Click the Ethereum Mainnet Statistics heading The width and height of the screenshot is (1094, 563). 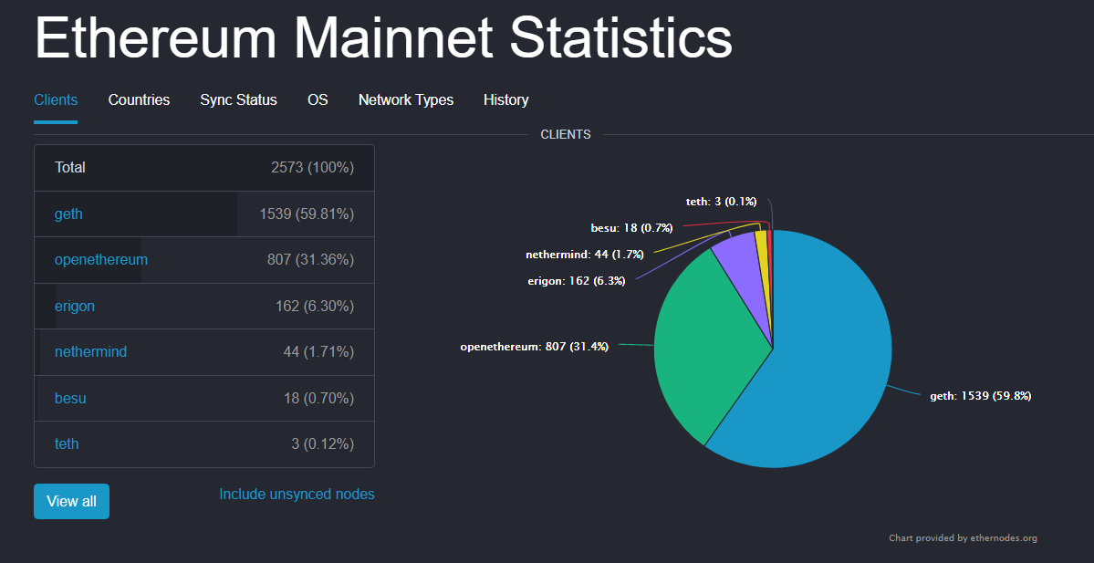pyautogui.click(x=383, y=37)
